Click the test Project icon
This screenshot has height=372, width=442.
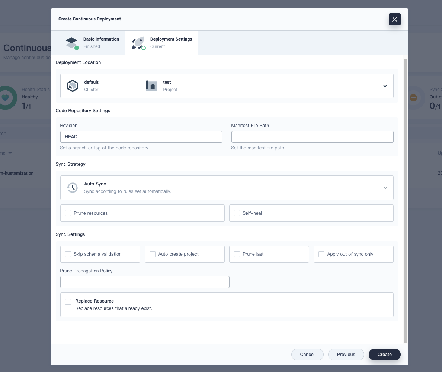(151, 85)
